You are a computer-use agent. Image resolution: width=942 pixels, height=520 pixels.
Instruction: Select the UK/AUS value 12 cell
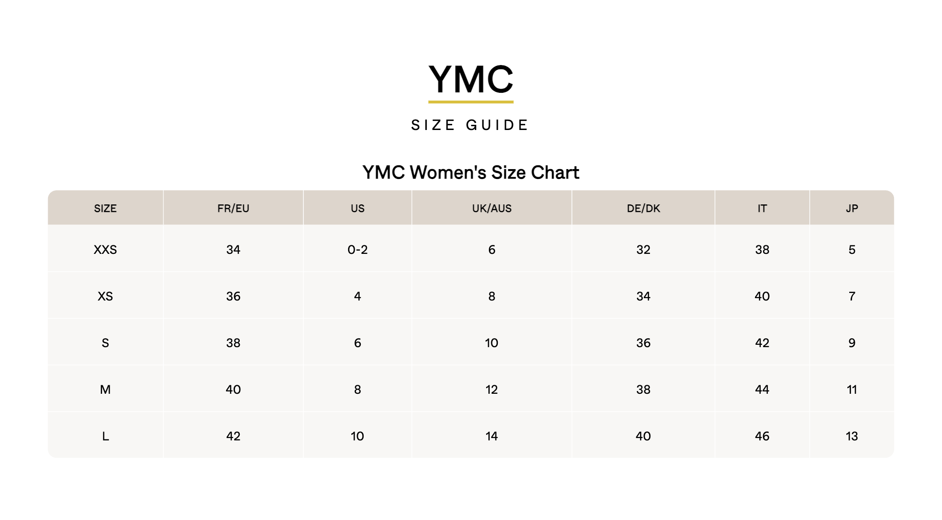point(492,390)
